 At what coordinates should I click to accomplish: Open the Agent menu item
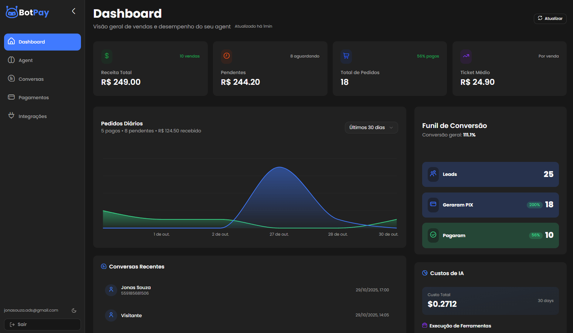click(x=26, y=60)
